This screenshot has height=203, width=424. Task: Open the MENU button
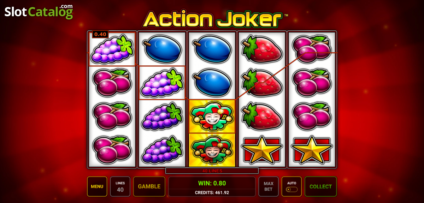97,186
